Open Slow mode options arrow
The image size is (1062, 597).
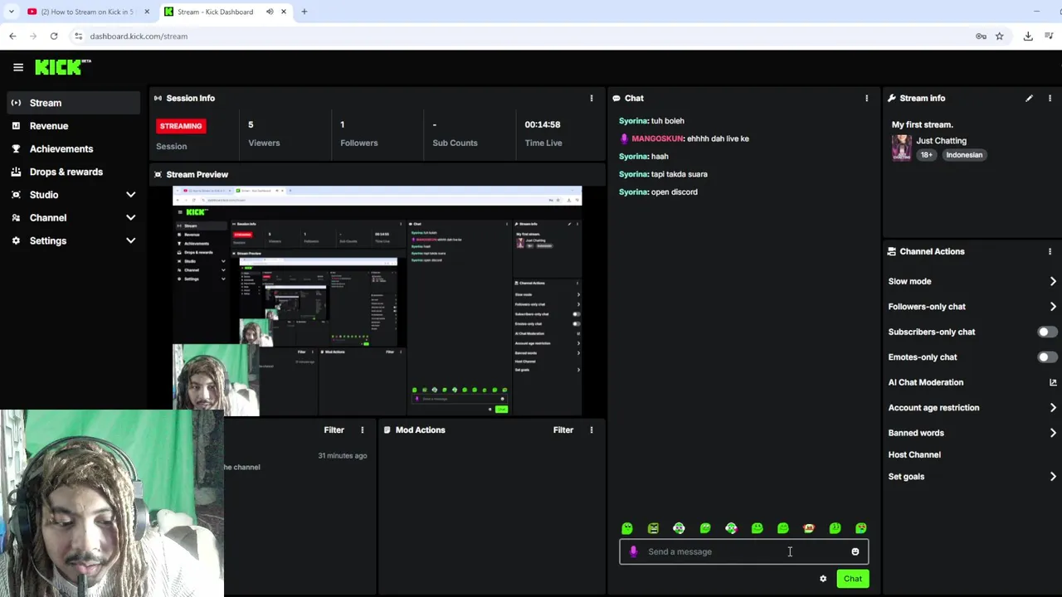pyautogui.click(x=1053, y=281)
